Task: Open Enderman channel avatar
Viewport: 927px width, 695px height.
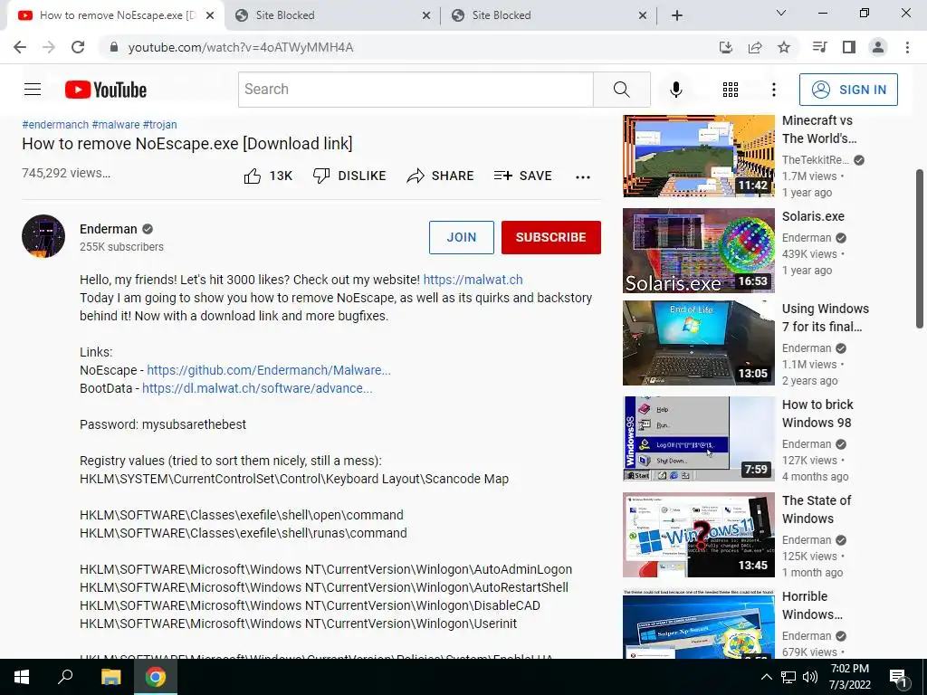Action: (43, 236)
